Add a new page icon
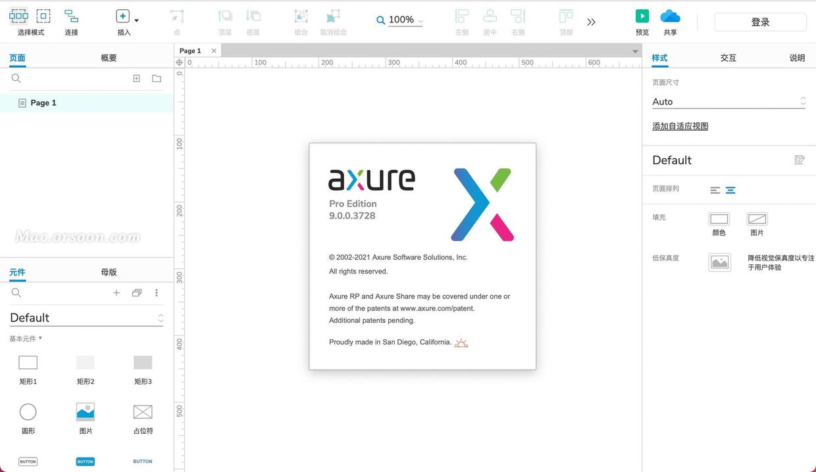This screenshot has height=472, width=816. tap(136, 78)
